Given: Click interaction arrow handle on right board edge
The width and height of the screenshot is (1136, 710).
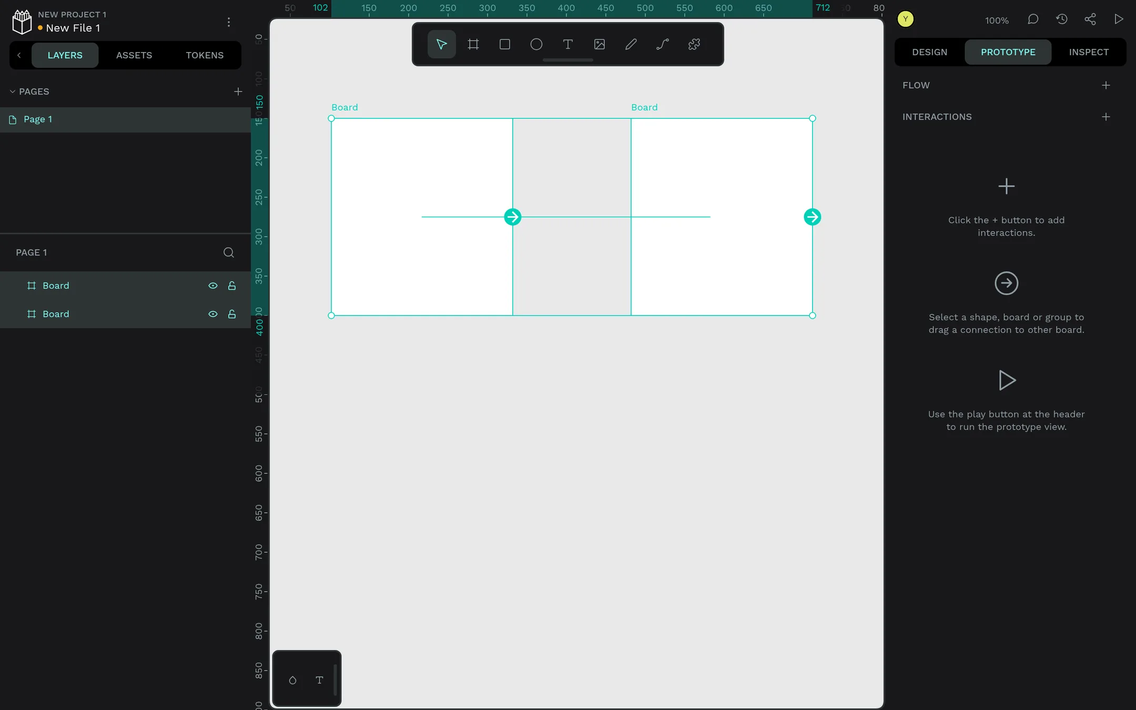Looking at the screenshot, I should coord(812,217).
